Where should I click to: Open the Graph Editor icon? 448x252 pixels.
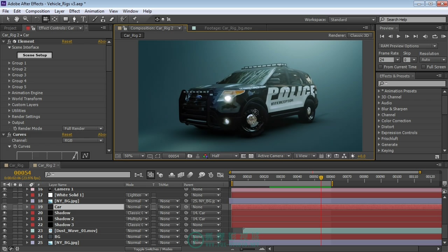[x=220, y=175]
